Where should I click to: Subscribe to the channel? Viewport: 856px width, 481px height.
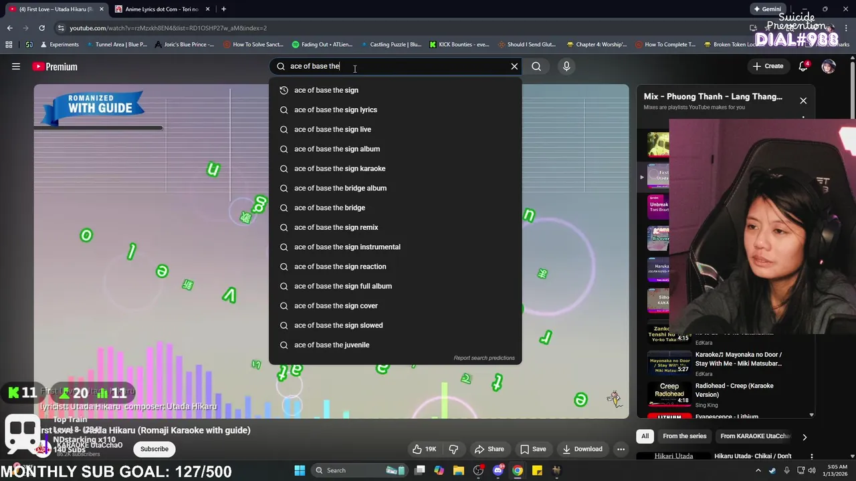click(154, 449)
